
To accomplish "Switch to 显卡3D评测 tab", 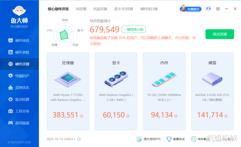I will coord(124,9).
